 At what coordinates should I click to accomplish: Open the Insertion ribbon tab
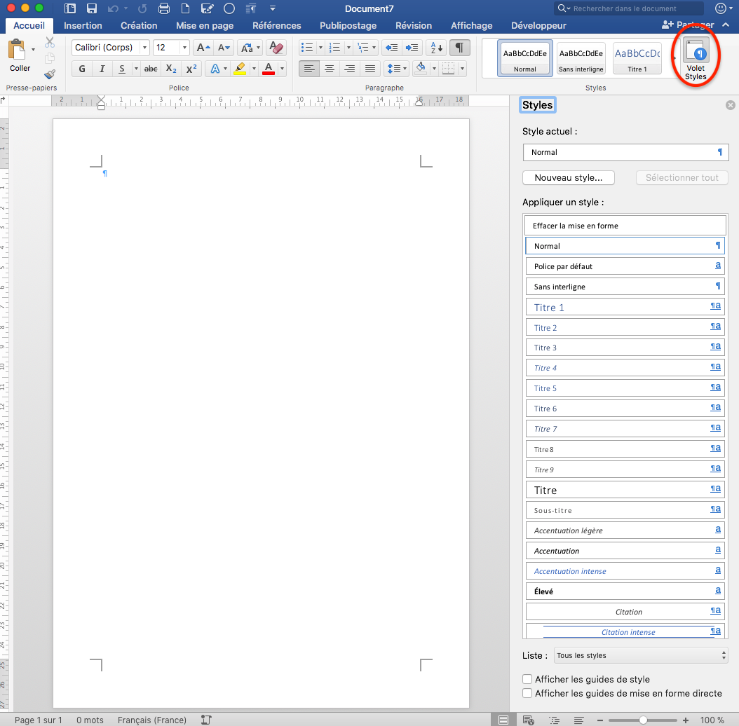[83, 25]
